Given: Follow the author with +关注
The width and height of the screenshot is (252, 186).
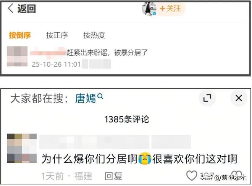Looking at the screenshot, I should pyautogui.click(x=171, y=8).
